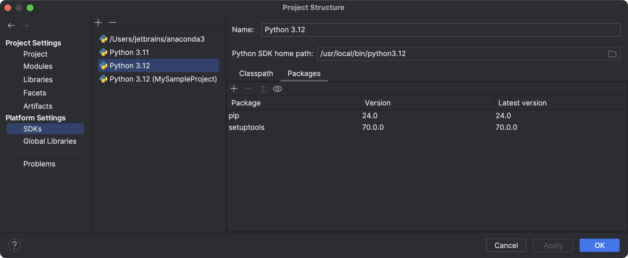The height and width of the screenshot is (258, 628).
Task: Uninstall selected package with the minus icon
Action: click(248, 88)
